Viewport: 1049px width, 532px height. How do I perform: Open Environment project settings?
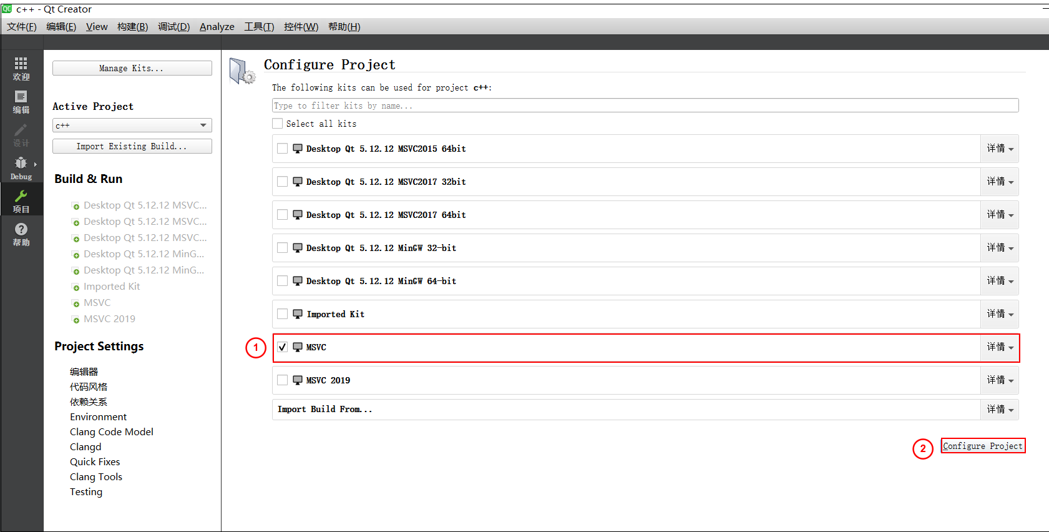pos(99,416)
